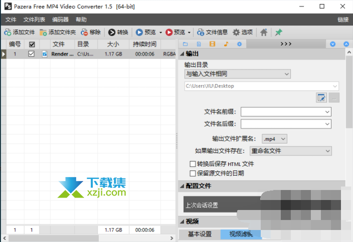Click the file list scroll right arrow
Screen dimensions: 353x242
[171, 238]
